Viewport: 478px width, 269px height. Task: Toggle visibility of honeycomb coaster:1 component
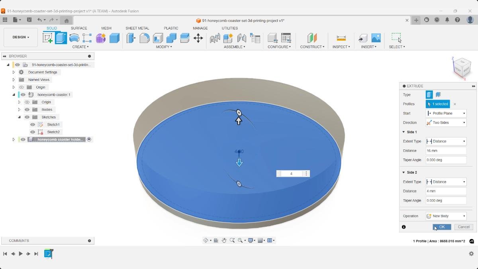click(x=23, y=95)
